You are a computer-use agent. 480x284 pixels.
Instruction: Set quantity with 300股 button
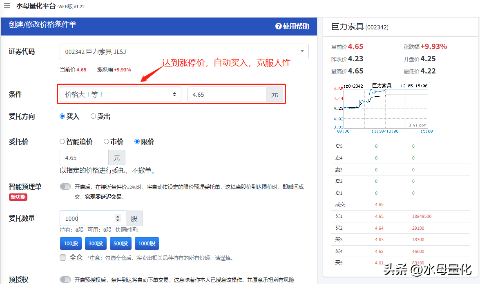(96, 243)
